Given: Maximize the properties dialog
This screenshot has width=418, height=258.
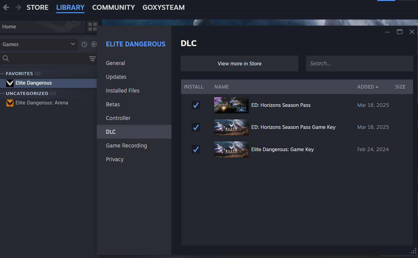Looking at the screenshot, I should (400, 32).
